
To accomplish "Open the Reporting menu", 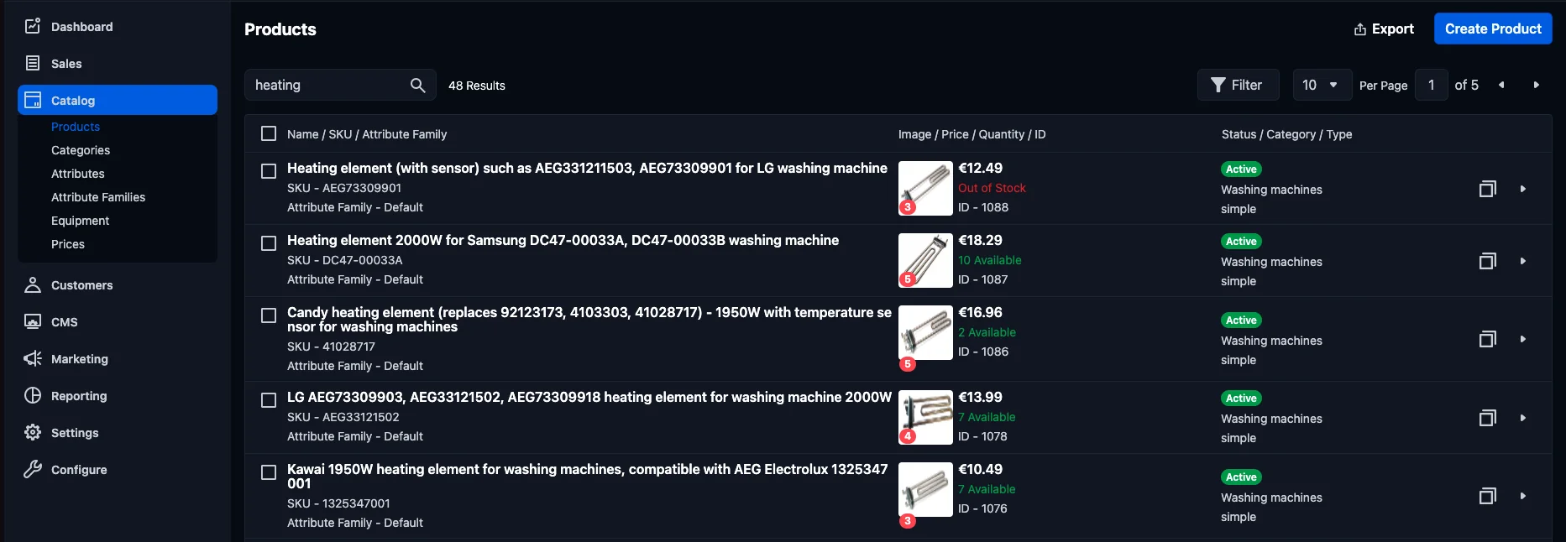I will point(79,396).
